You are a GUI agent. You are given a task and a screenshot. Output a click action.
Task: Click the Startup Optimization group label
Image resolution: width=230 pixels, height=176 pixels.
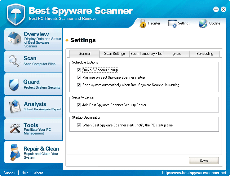tap(86, 117)
